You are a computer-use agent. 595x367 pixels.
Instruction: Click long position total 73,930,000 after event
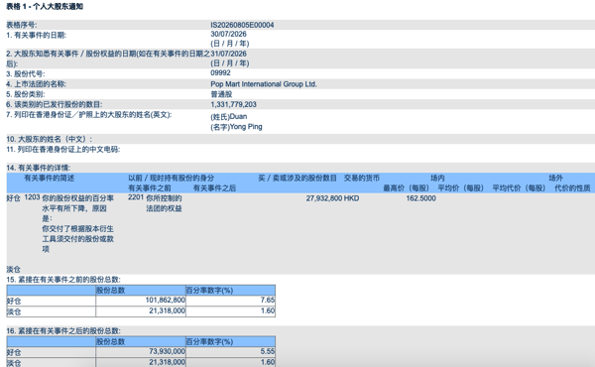[x=167, y=352]
